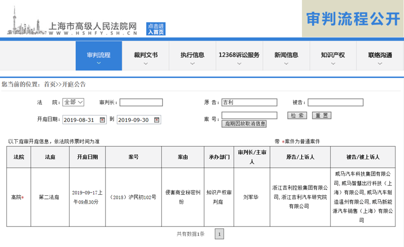This screenshot has width=404, height=247.
Task: Click page number 1 in pagination
Action: (x=219, y=234)
